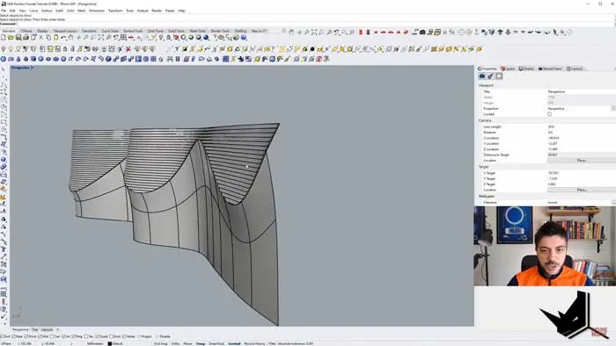Click the New file icon
The width and height of the screenshot is (616, 346).
click(x=4, y=38)
